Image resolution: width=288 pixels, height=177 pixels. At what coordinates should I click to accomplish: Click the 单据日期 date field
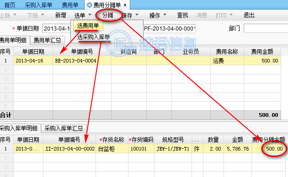tap(57, 29)
